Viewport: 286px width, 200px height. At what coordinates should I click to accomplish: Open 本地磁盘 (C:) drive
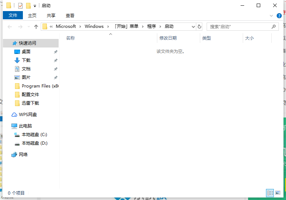(x=34, y=135)
